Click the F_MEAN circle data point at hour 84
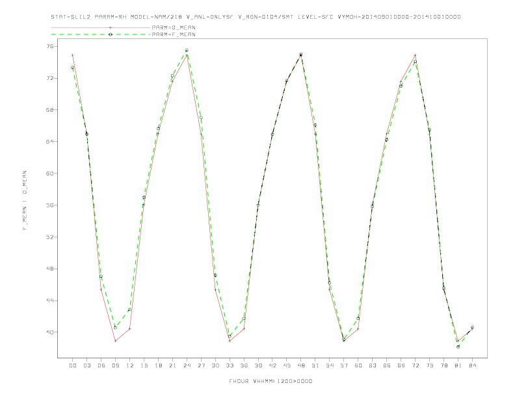Image resolution: width=515 pixels, height=398 pixels. click(472, 327)
